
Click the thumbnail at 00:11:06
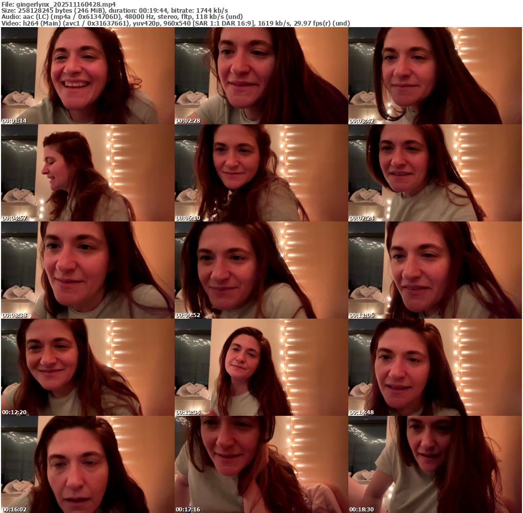435,270
